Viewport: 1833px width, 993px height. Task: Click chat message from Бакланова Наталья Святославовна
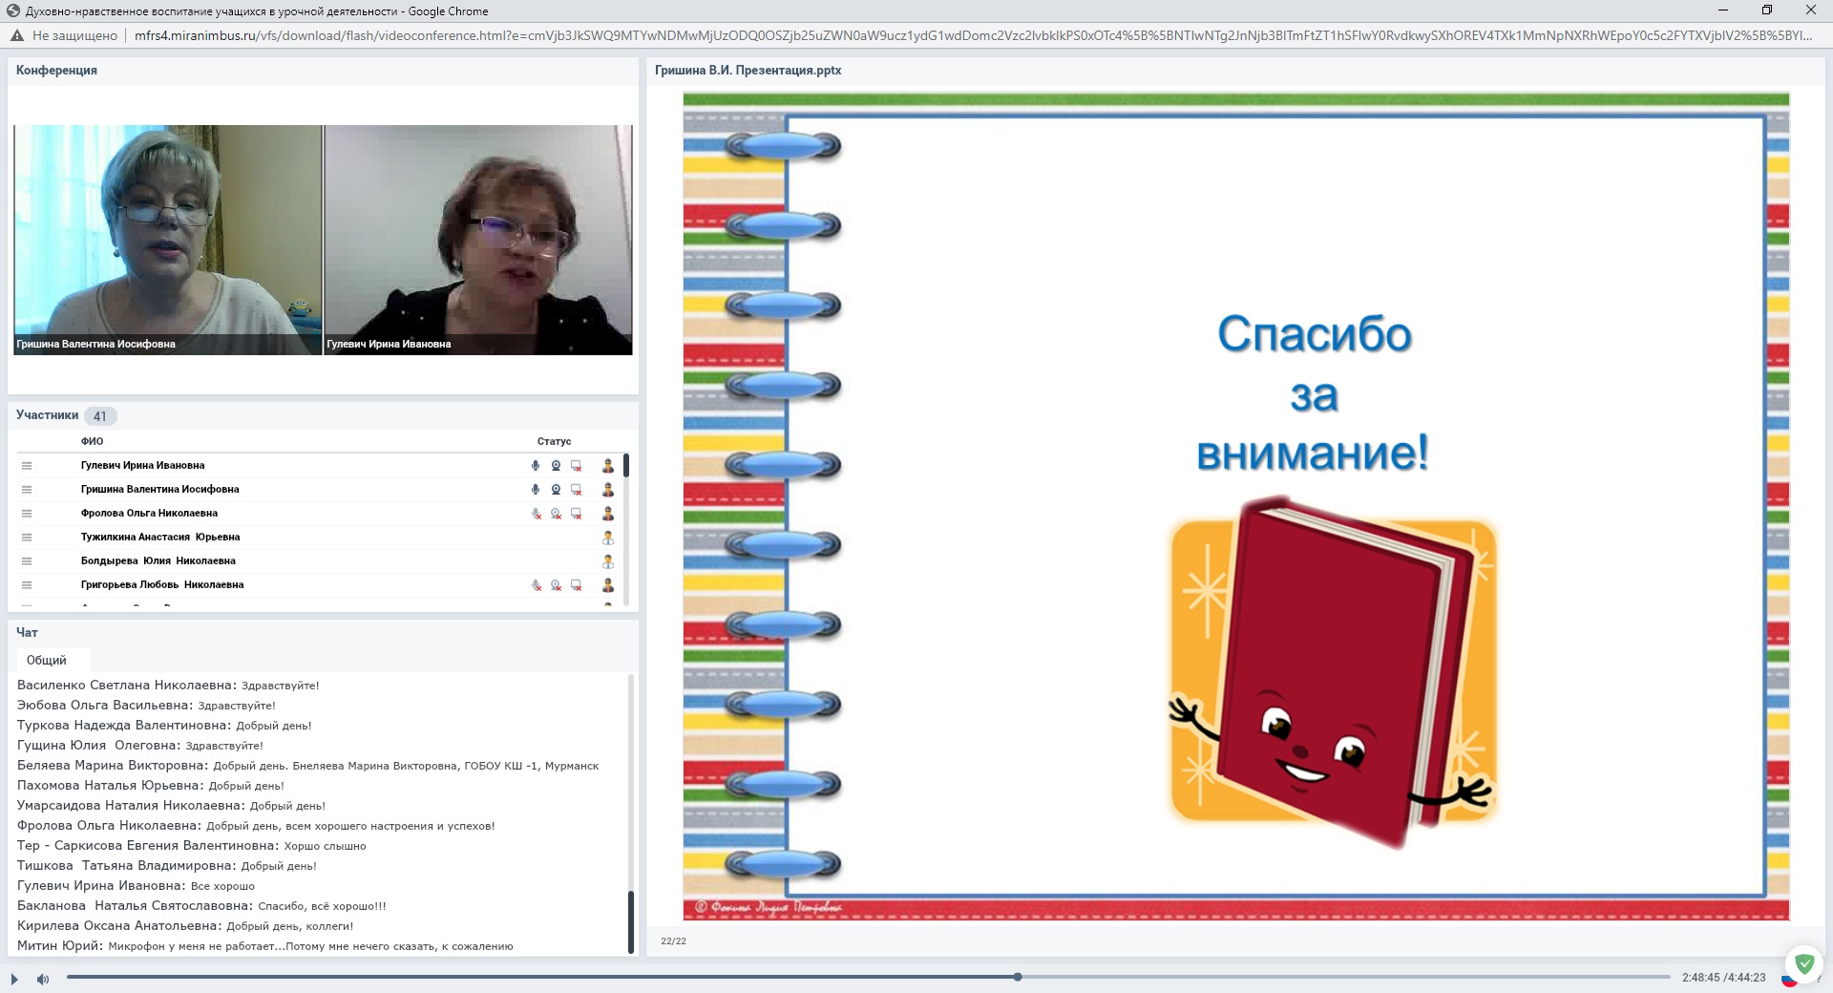click(201, 906)
